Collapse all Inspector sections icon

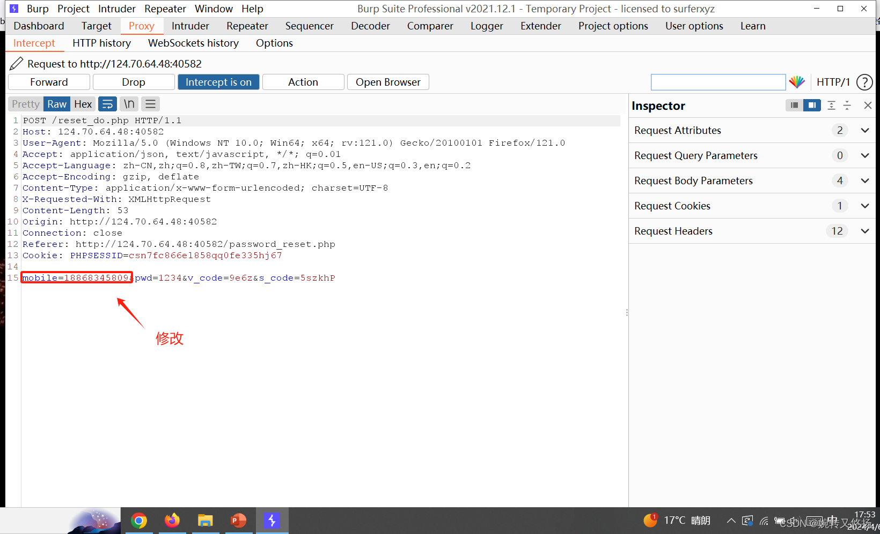[x=847, y=106]
